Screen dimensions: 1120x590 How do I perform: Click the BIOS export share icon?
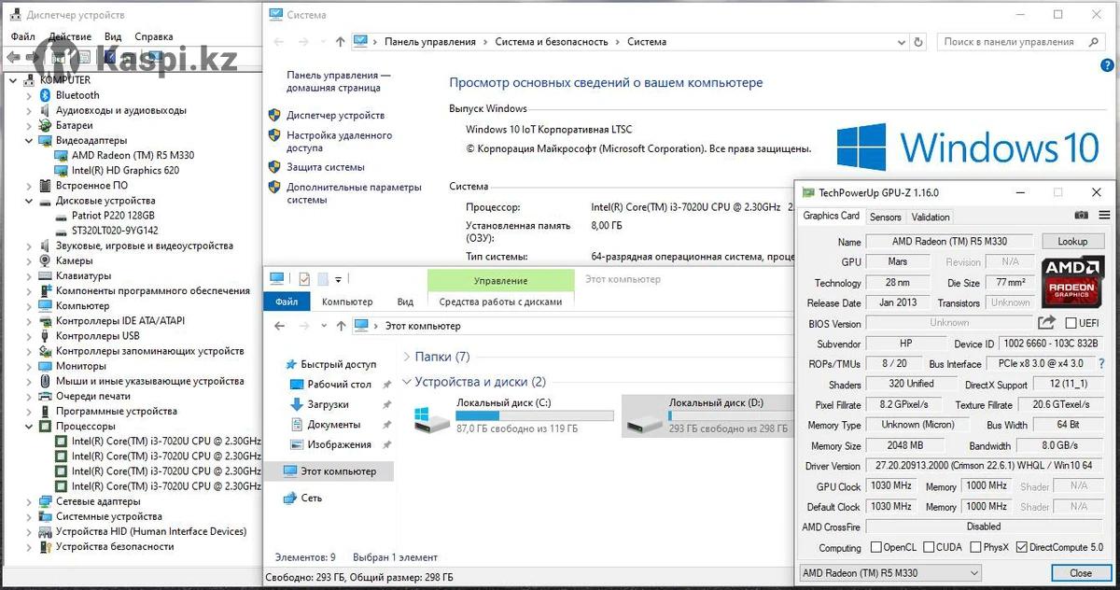[1046, 323]
